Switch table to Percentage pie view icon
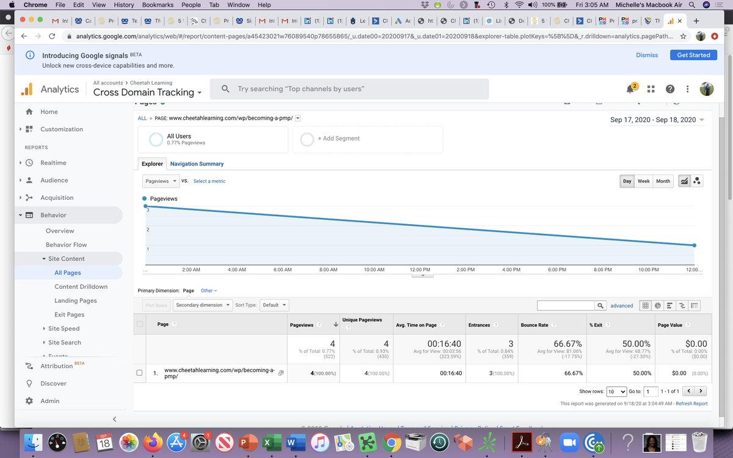The height and width of the screenshot is (458, 733). 657,305
